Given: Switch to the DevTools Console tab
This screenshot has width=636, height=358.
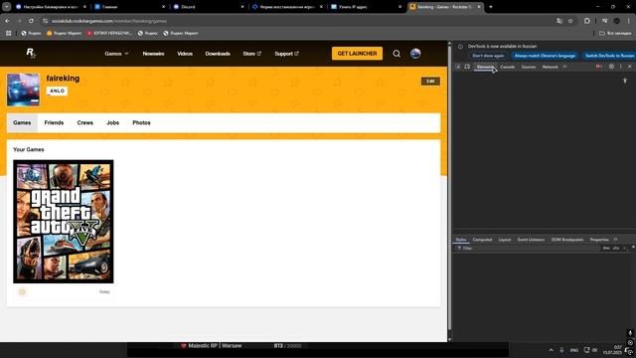Looking at the screenshot, I should click(x=507, y=67).
